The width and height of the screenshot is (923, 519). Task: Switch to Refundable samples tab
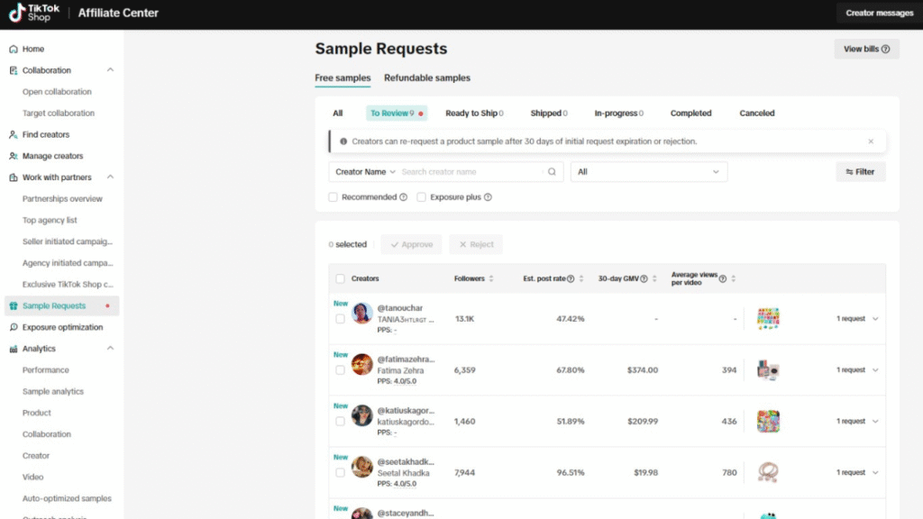[426, 78]
